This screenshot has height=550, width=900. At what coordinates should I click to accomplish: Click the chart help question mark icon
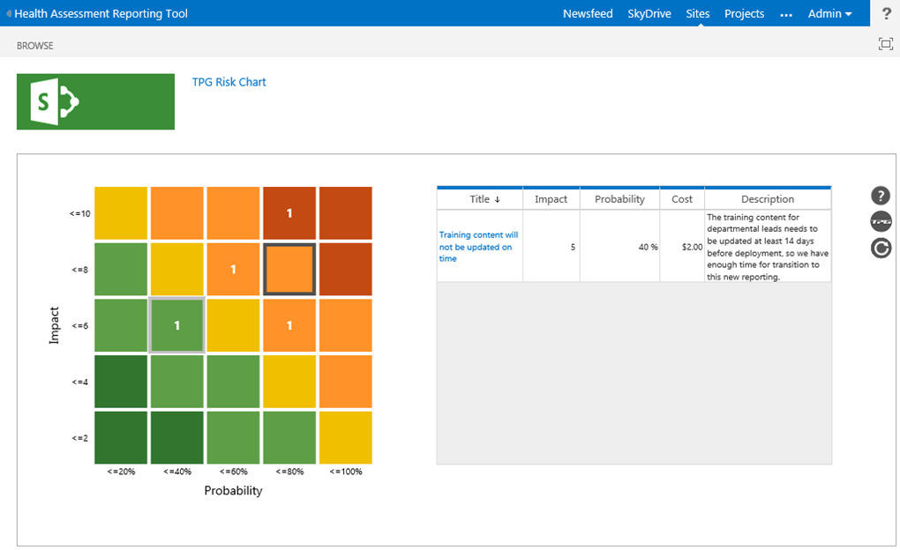click(x=880, y=196)
